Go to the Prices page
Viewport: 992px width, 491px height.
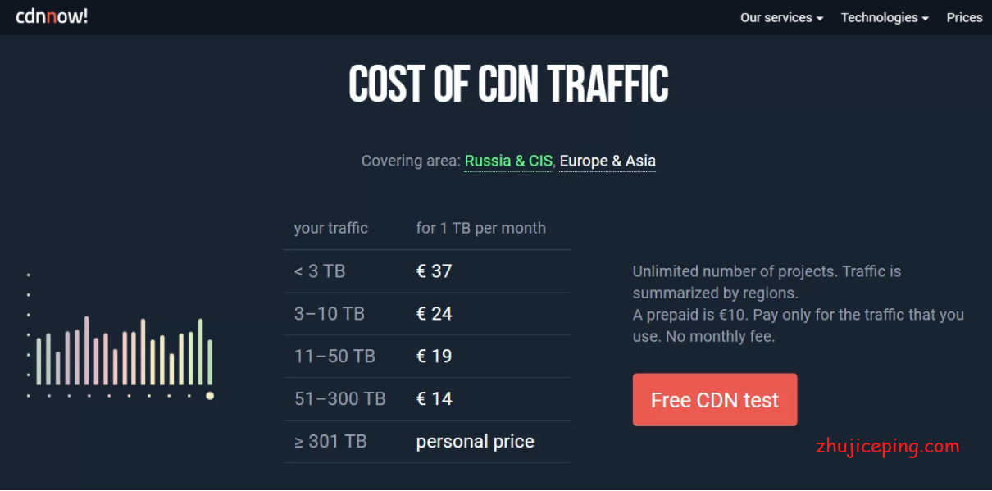click(x=964, y=17)
